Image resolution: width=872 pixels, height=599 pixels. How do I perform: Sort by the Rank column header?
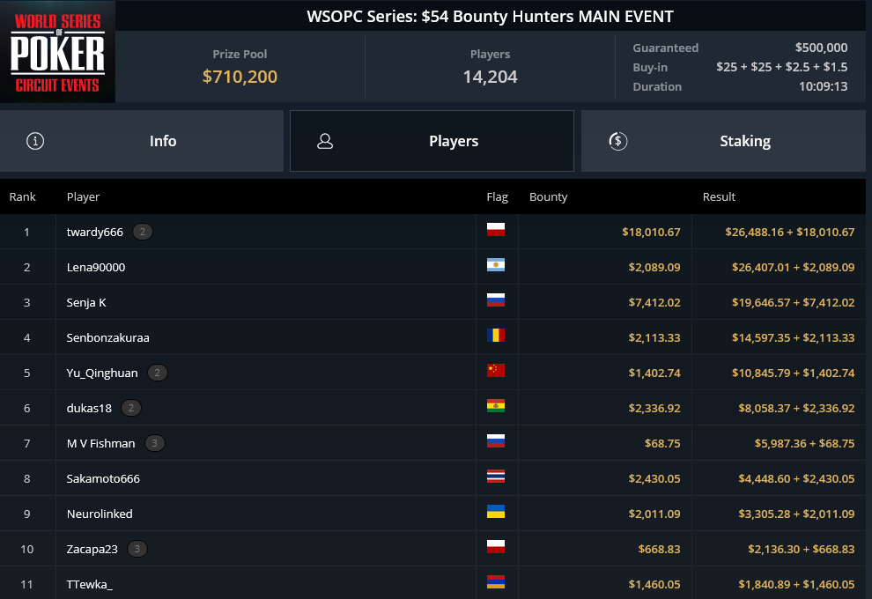point(22,197)
